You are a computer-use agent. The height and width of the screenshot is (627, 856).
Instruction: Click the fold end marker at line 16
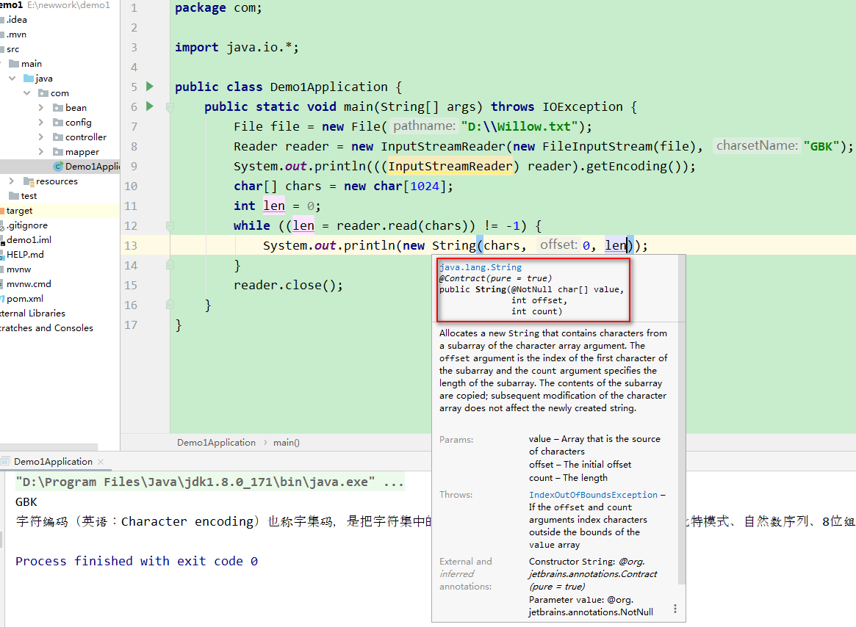click(x=170, y=305)
